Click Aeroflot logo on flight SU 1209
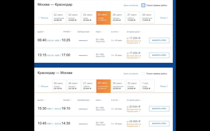Screen dimensions: 210x131 click(x=83, y=109)
